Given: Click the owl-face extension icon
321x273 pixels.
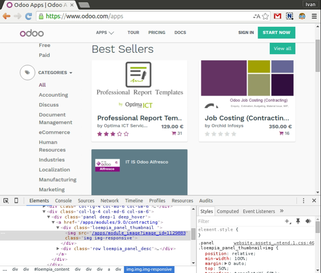Looking at the screenshot, I should coord(302,16).
